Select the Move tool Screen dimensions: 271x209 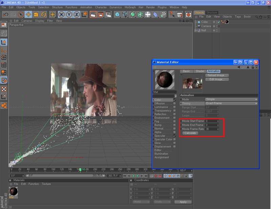28,15
